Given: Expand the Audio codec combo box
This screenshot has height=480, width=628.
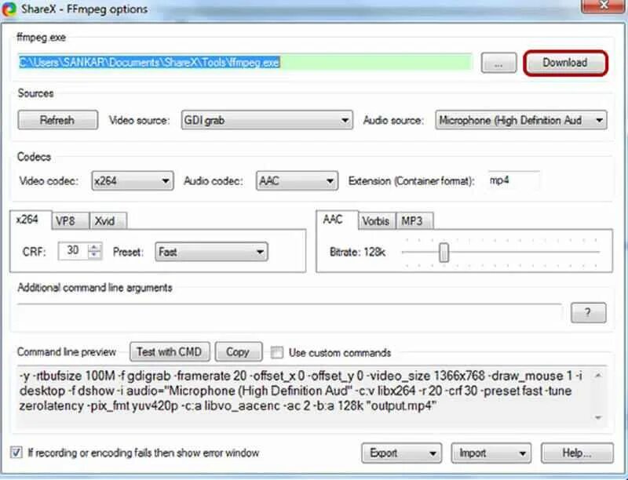Looking at the screenshot, I should pos(297,181).
